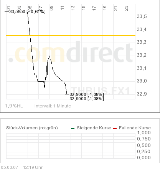Click the Stück-Volumen (rot-grün) title

click(32, 128)
